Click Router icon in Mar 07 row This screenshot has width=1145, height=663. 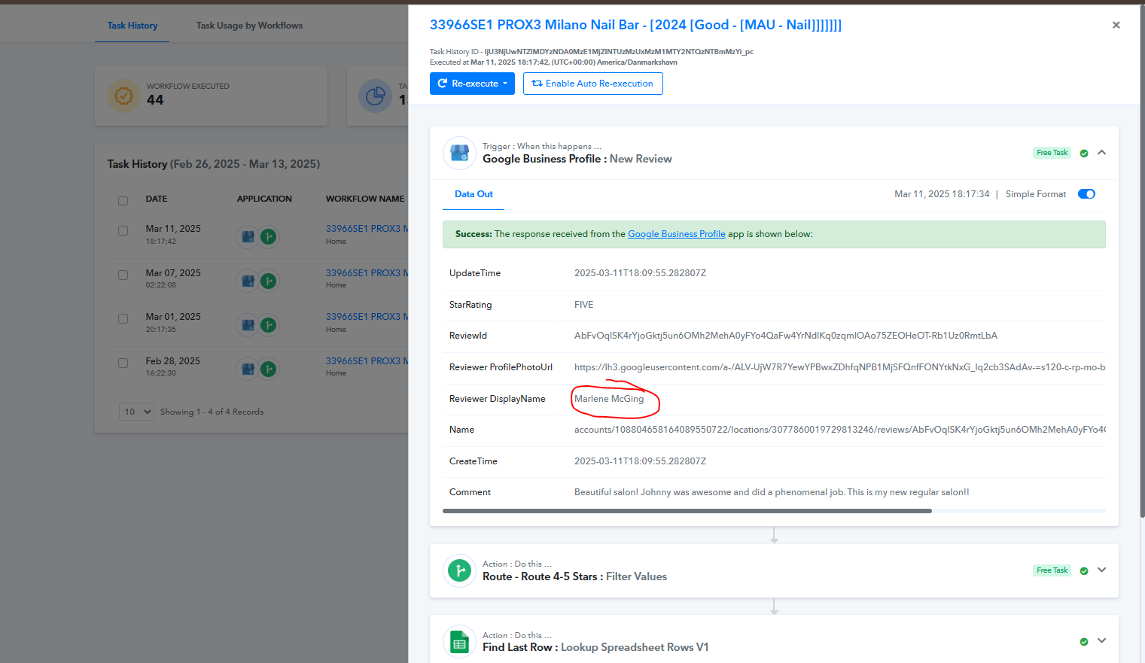[x=268, y=281]
